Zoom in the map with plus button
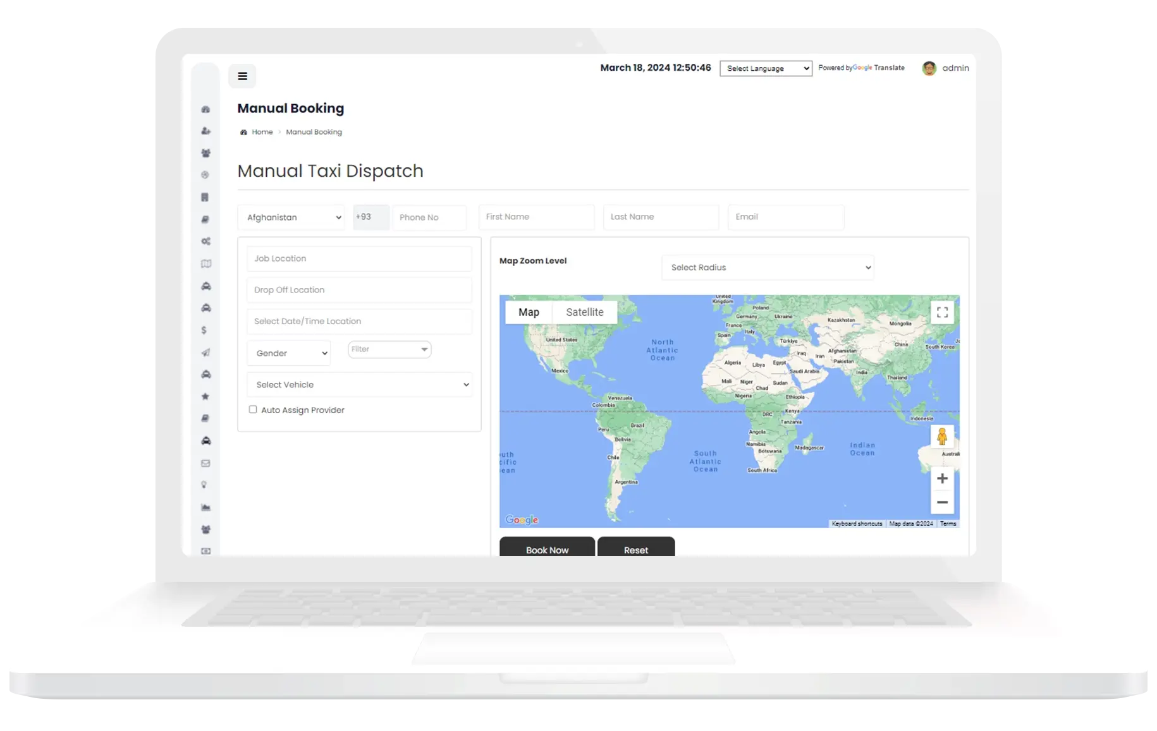The image size is (1157, 731). pos(942,479)
